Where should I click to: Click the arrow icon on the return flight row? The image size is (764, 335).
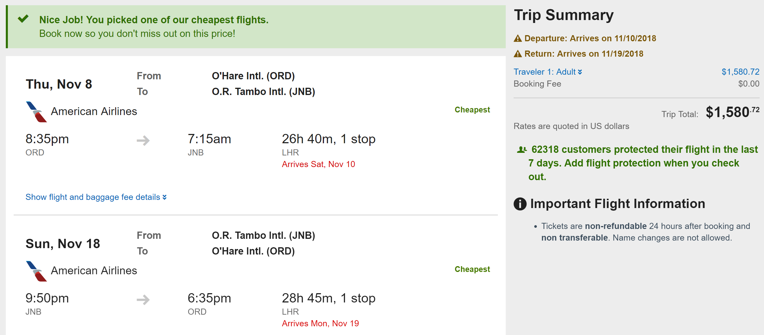(x=143, y=300)
